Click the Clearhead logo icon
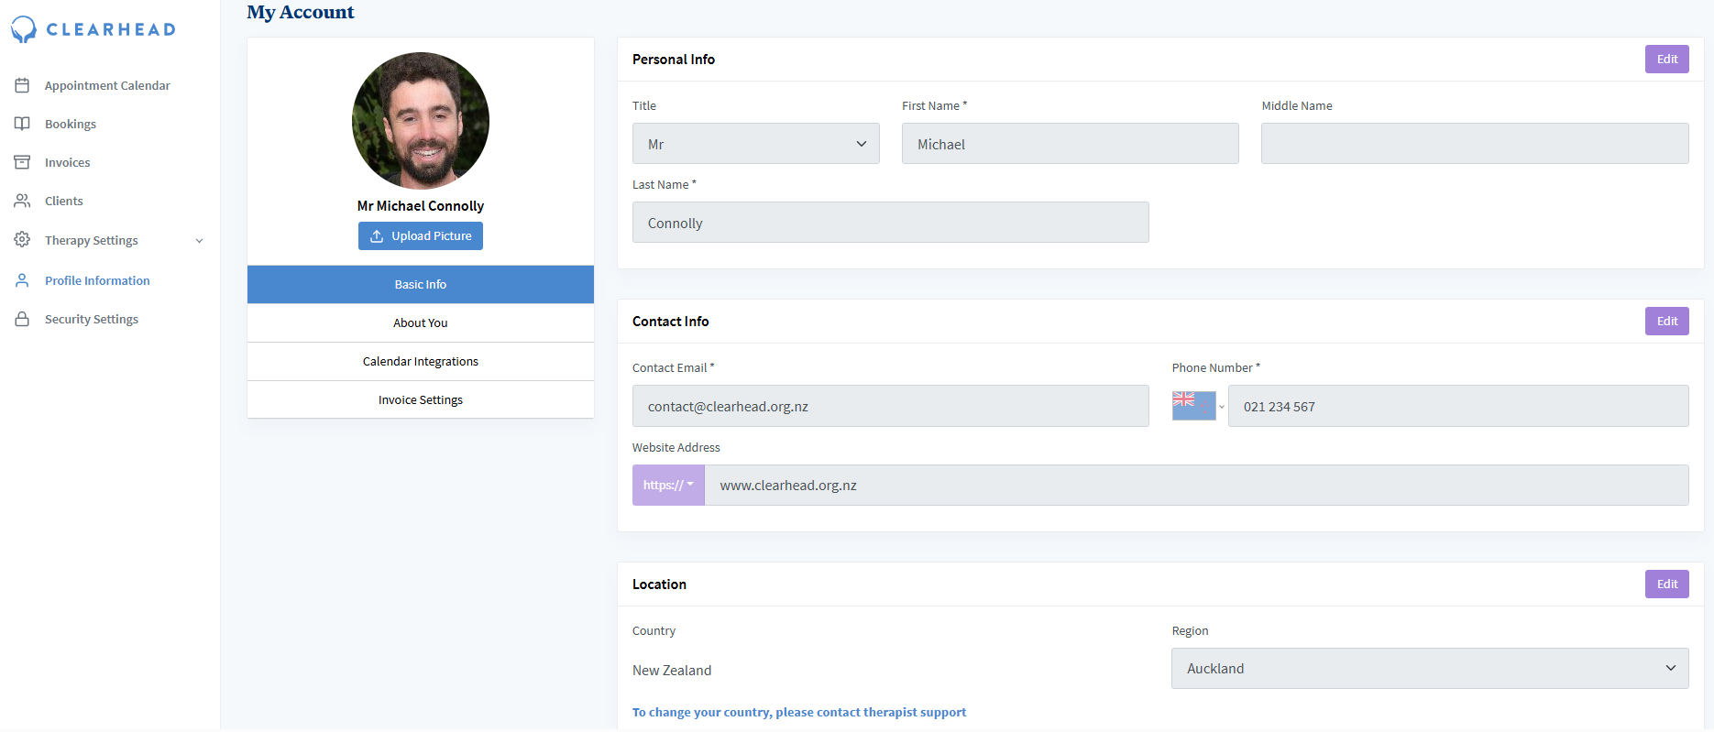 pos(24,29)
